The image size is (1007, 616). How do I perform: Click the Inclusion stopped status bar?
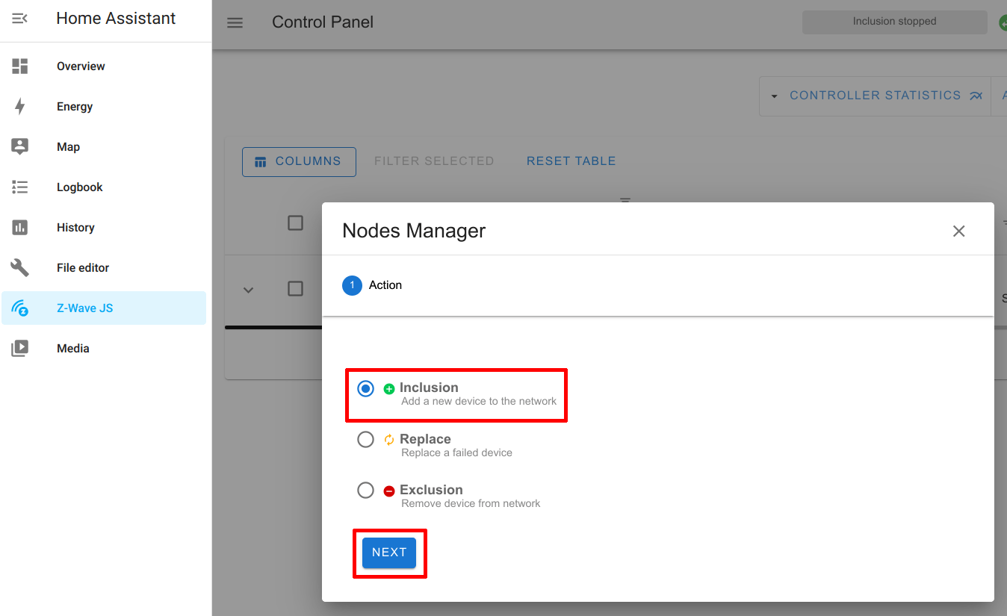pyautogui.click(x=894, y=22)
